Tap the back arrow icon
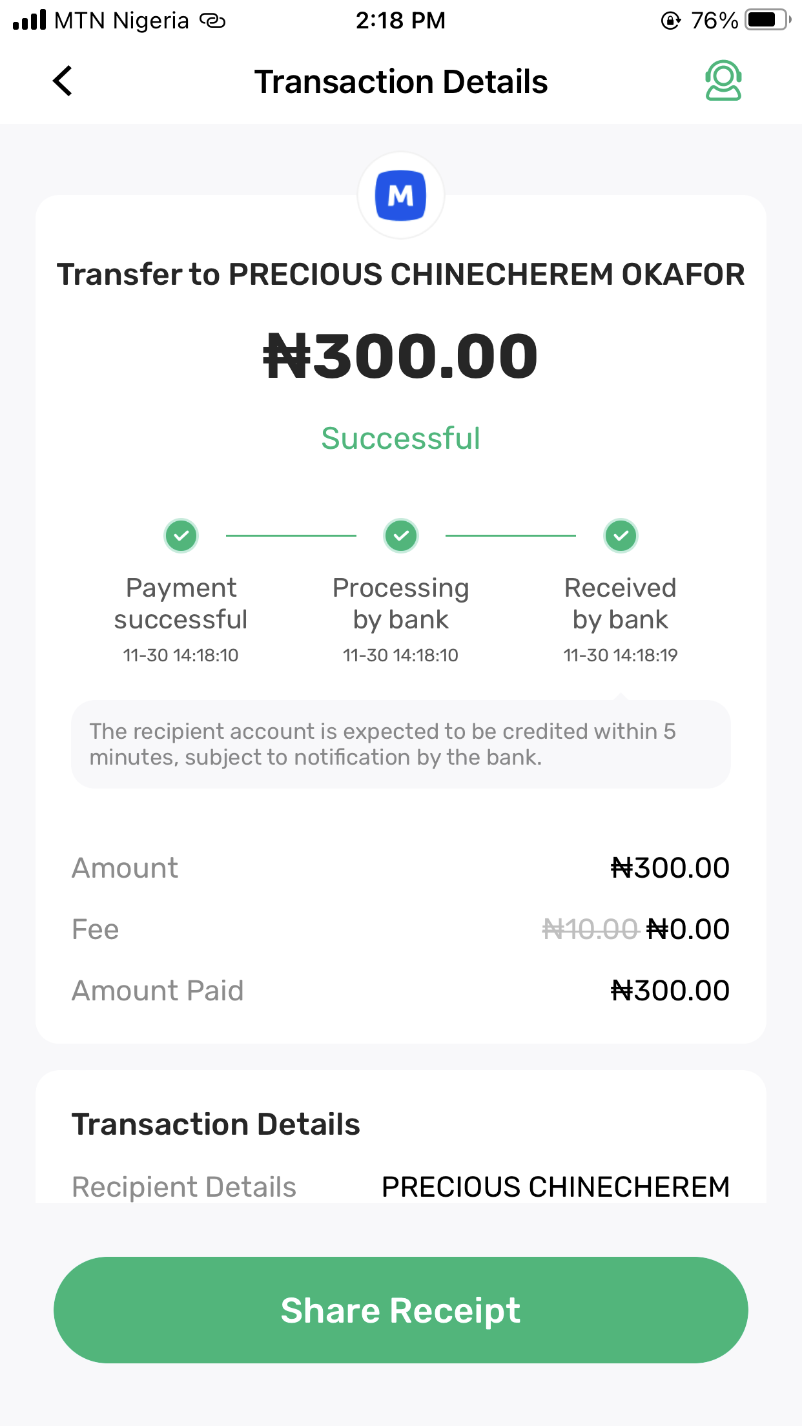The image size is (802, 1426). tap(63, 81)
